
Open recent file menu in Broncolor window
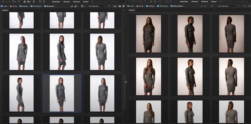click(x=115, y=6)
